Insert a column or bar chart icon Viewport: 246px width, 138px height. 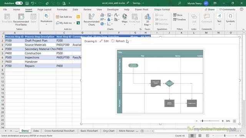[103, 15]
